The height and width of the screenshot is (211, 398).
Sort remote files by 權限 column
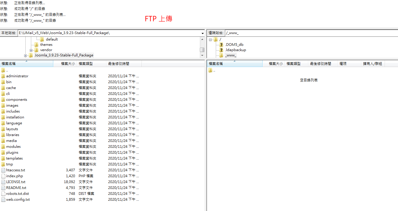343,63
